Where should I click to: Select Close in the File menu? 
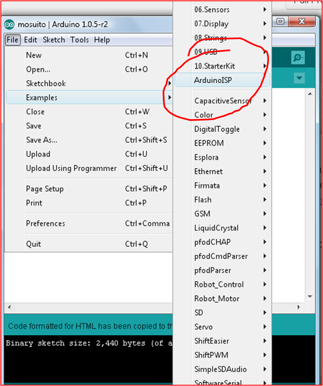89,112
